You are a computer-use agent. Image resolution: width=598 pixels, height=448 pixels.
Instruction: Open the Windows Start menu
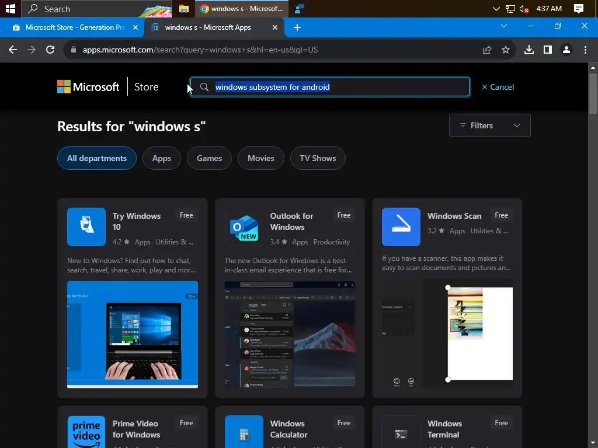pyautogui.click(x=11, y=8)
